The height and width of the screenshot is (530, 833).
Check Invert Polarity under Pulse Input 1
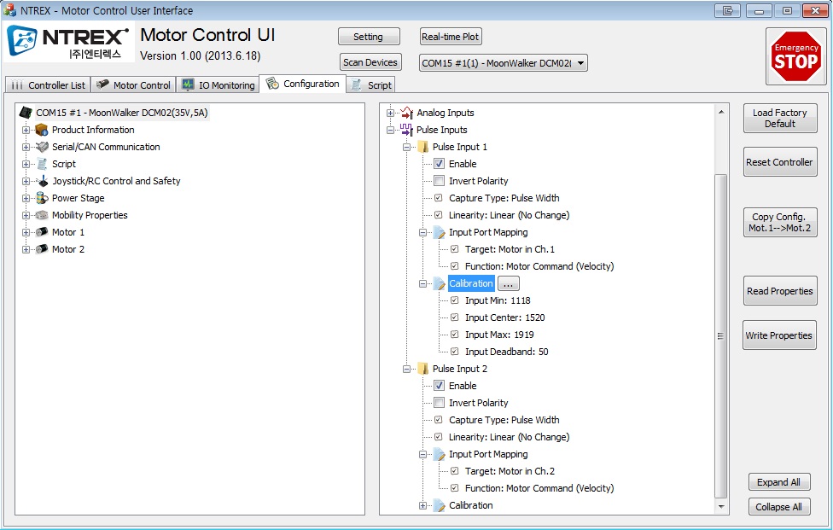(x=439, y=181)
